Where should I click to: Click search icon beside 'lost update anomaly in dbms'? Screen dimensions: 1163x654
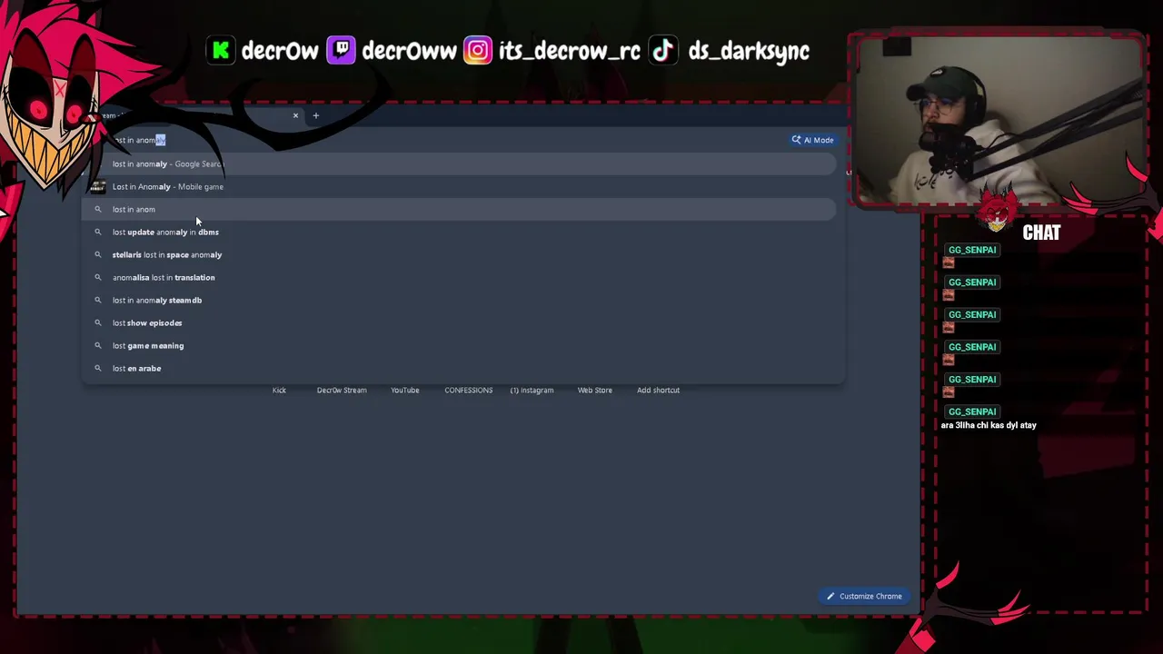click(x=98, y=232)
